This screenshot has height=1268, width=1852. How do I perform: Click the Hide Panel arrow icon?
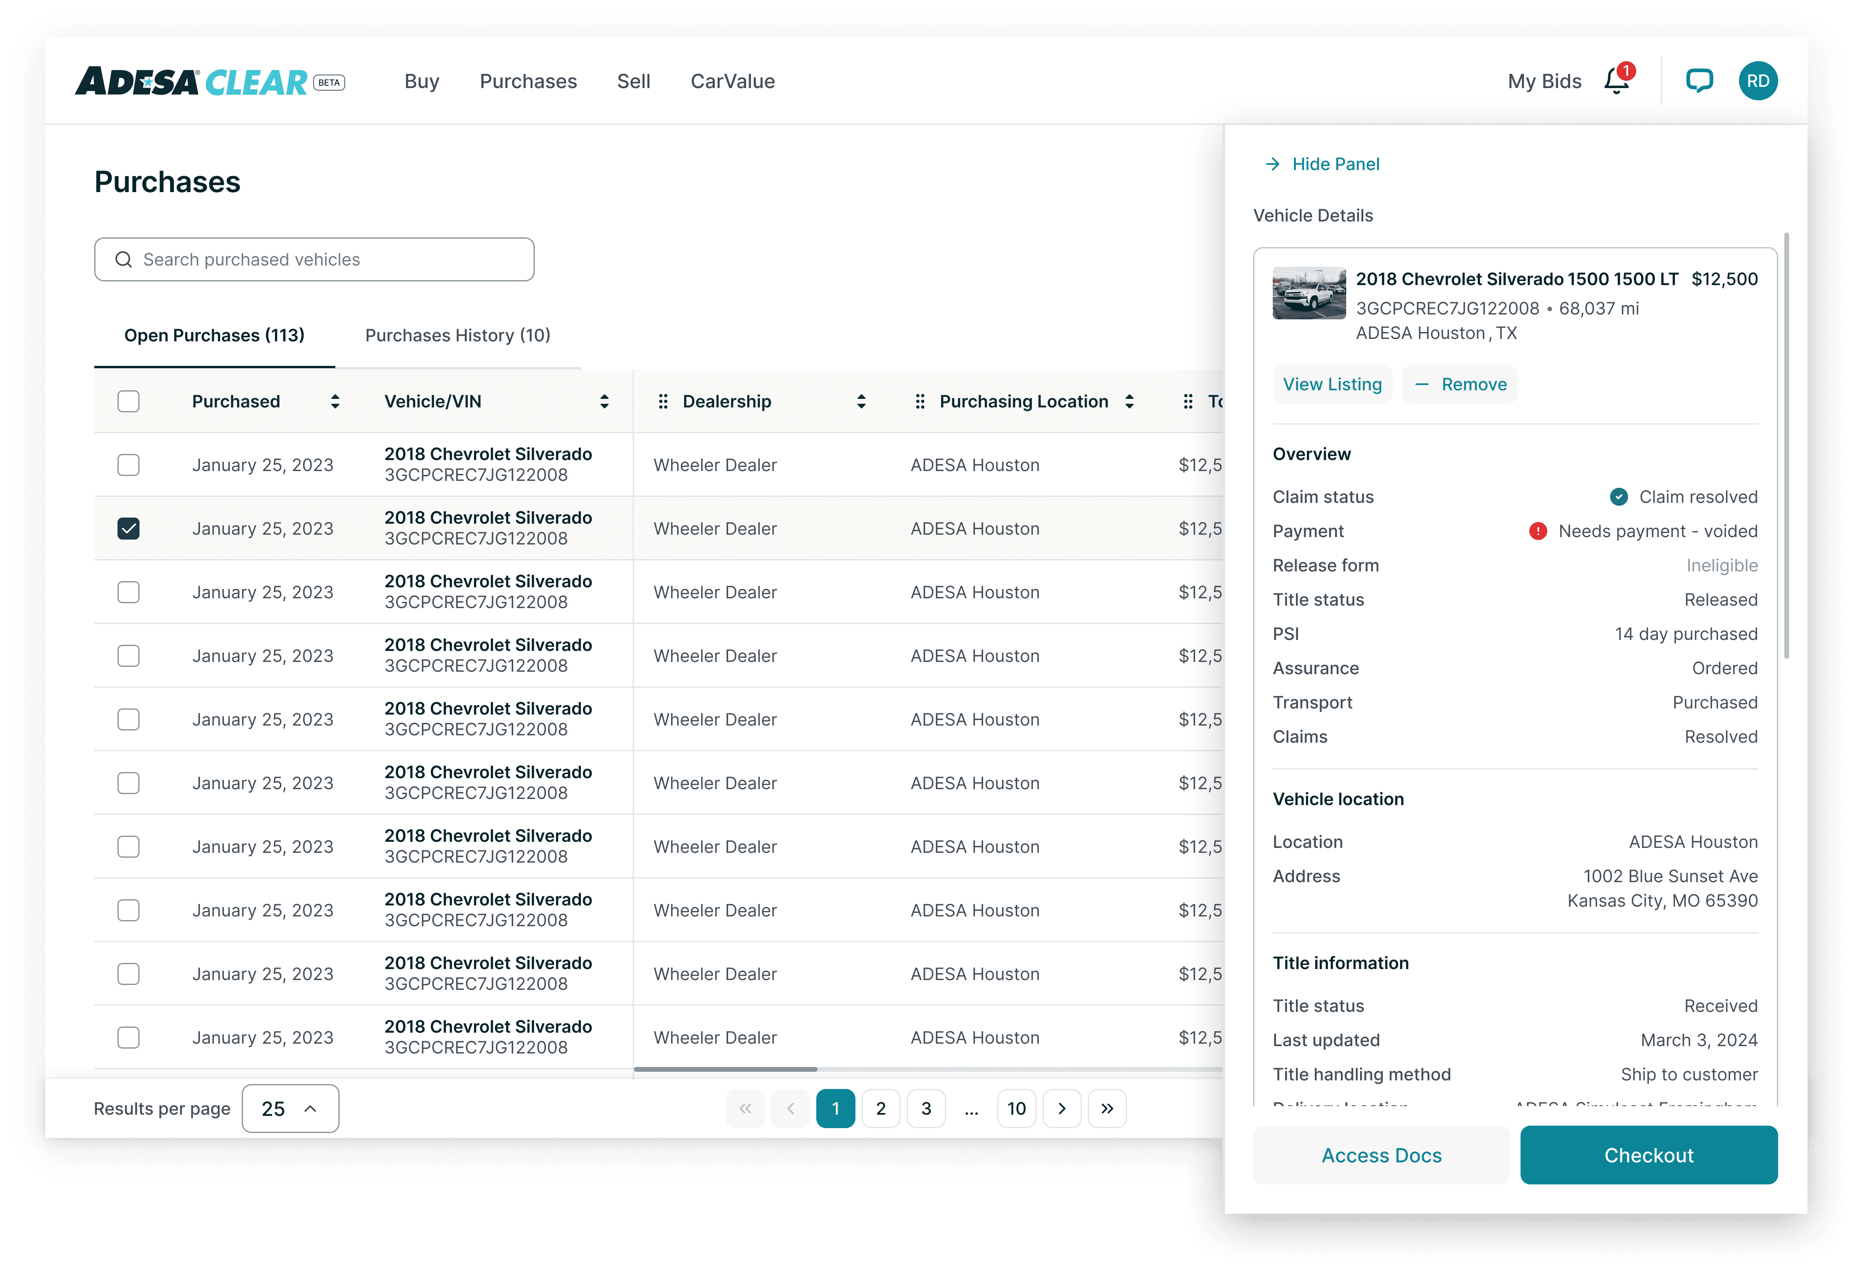[1273, 164]
